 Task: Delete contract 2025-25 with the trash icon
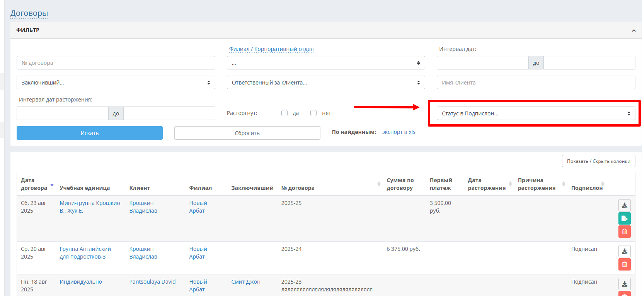point(624,232)
